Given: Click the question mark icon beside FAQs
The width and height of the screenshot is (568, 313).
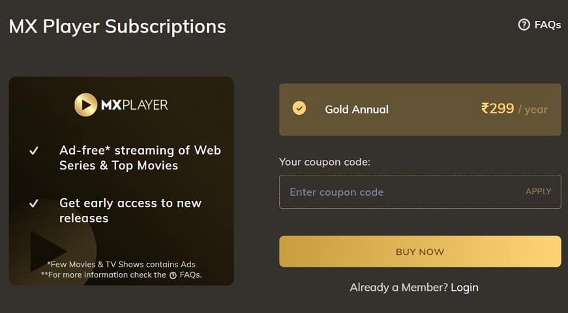Looking at the screenshot, I should [x=524, y=25].
